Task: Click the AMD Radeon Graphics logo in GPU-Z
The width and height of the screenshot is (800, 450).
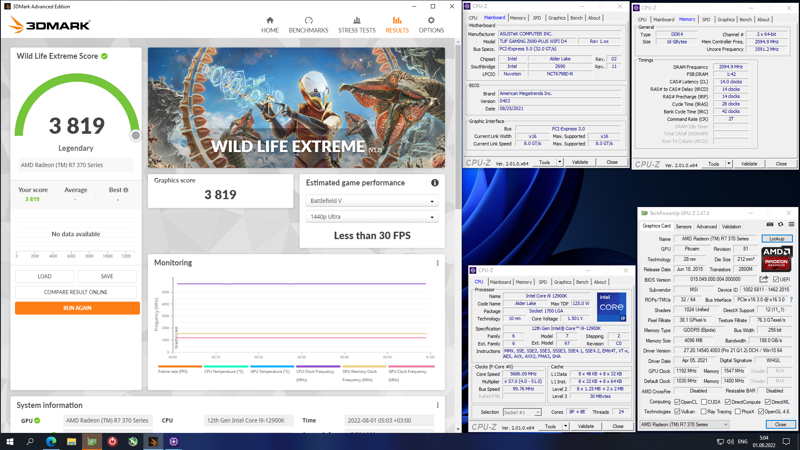Action: point(777,259)
